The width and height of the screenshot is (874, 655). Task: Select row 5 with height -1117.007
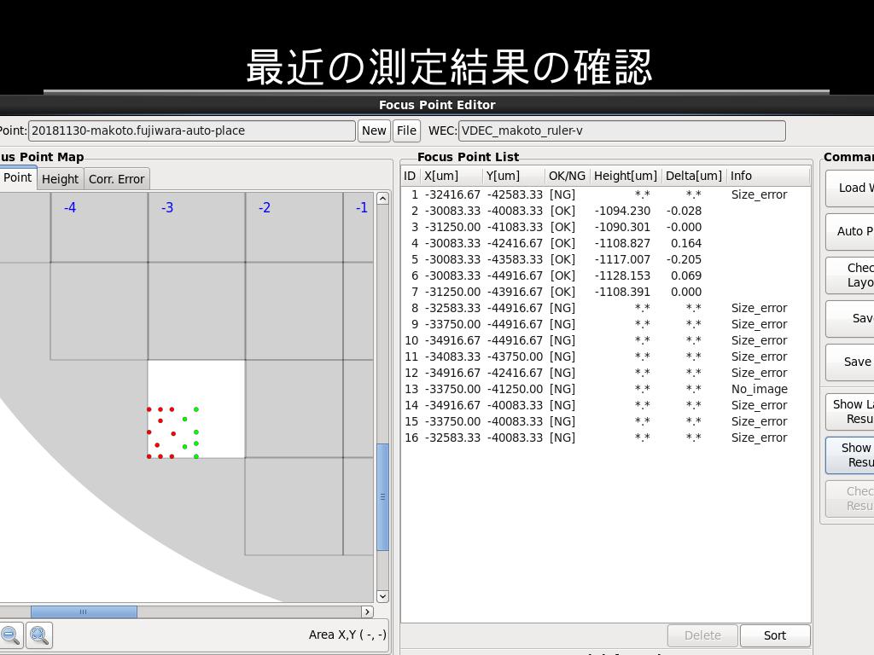point(605,259)
